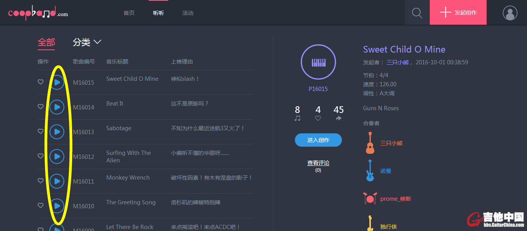
Task: Click the red drum kit icon
Action: click(x=370, y=198)
